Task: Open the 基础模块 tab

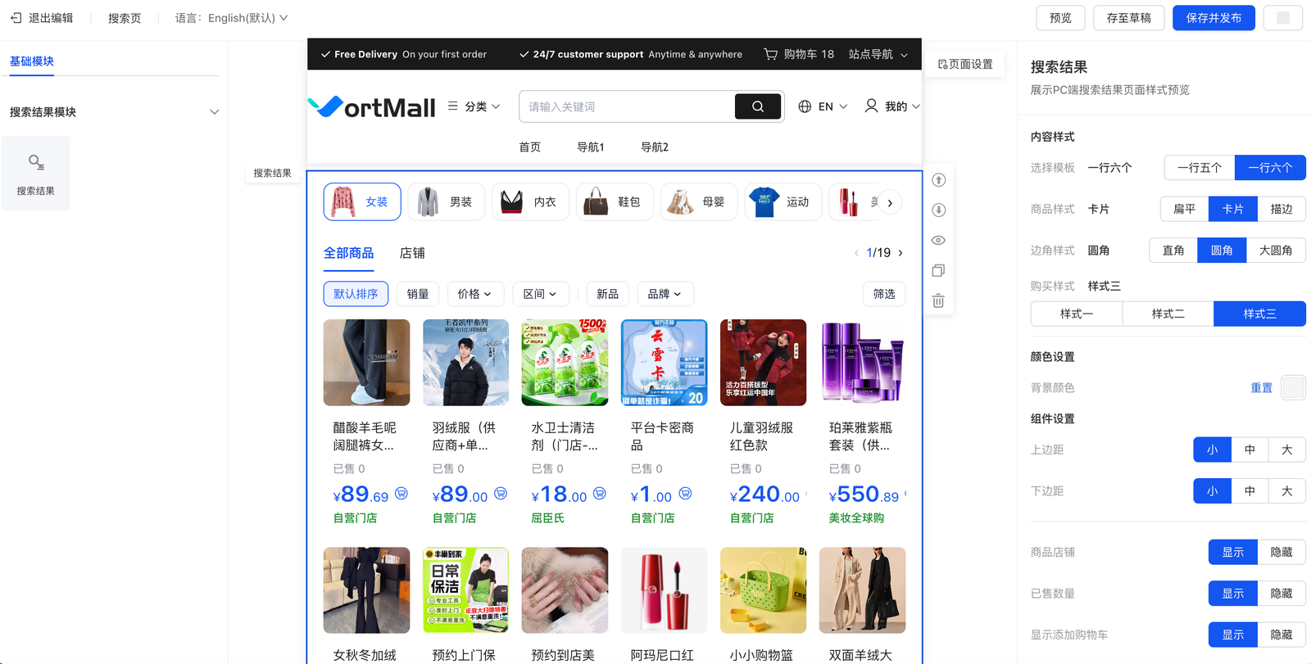Action: [32, 61]
